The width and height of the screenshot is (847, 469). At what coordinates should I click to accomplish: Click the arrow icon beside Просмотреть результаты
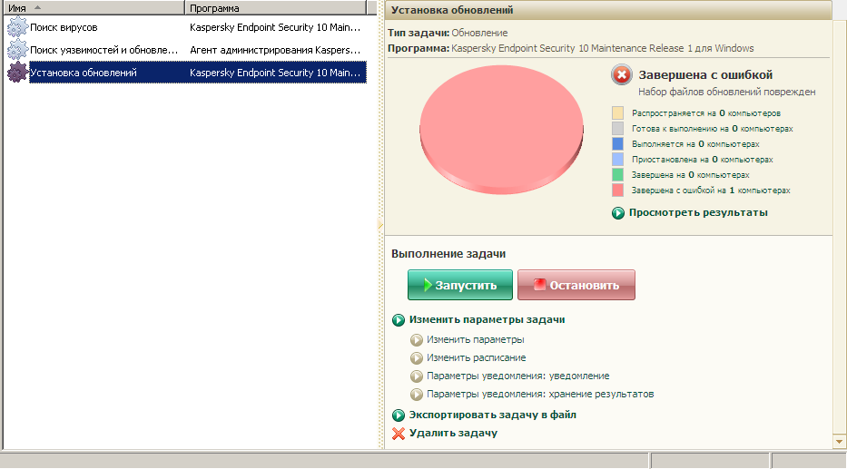coord(618,213)
